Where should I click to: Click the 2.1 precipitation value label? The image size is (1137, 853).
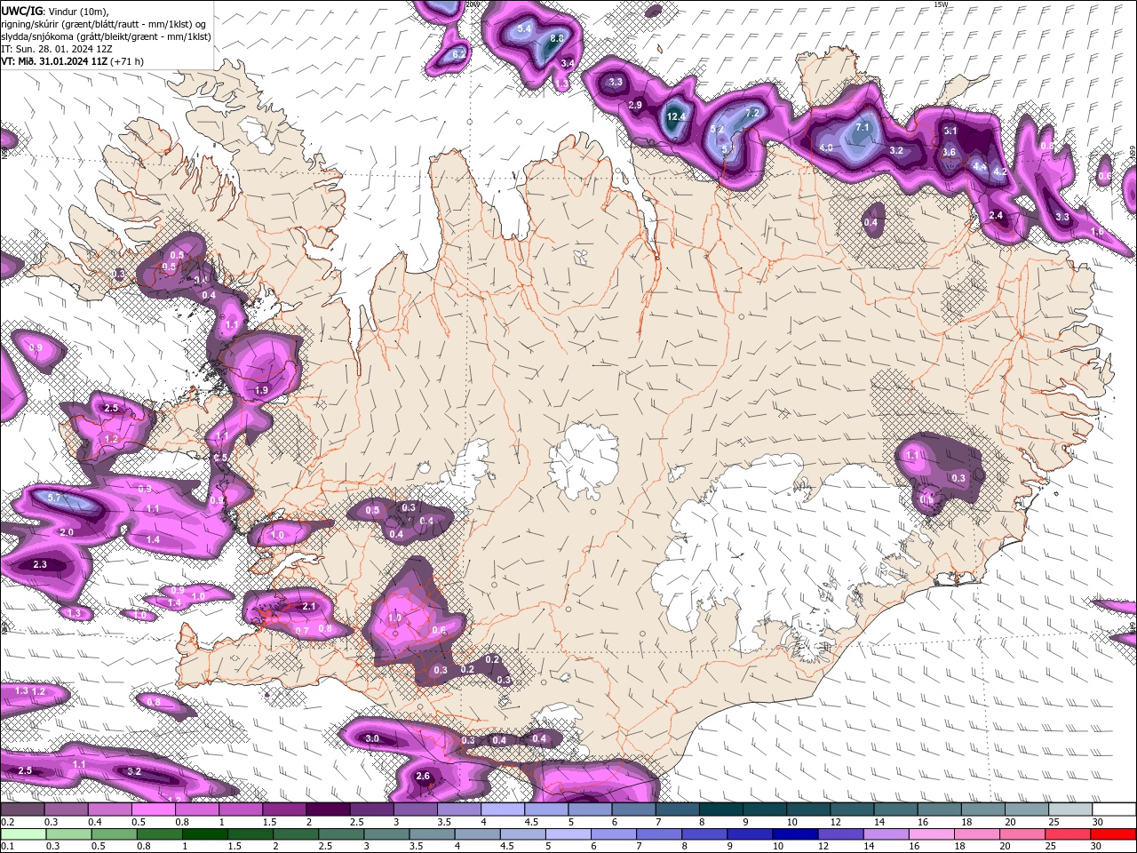[309, 607]
